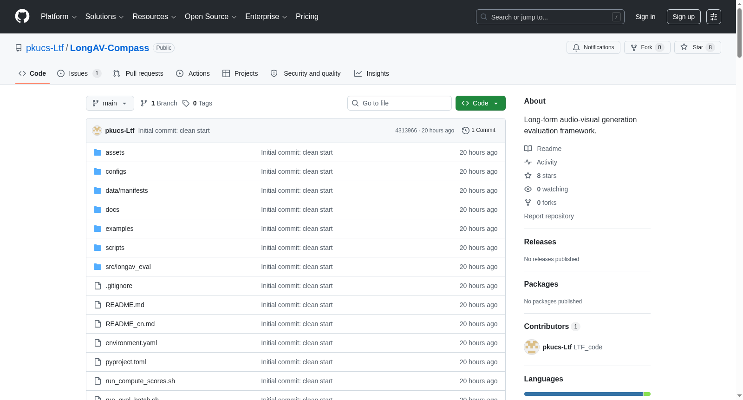Open the Contributors heading link
The image size is (743, 400).
(x=552, y=327)
